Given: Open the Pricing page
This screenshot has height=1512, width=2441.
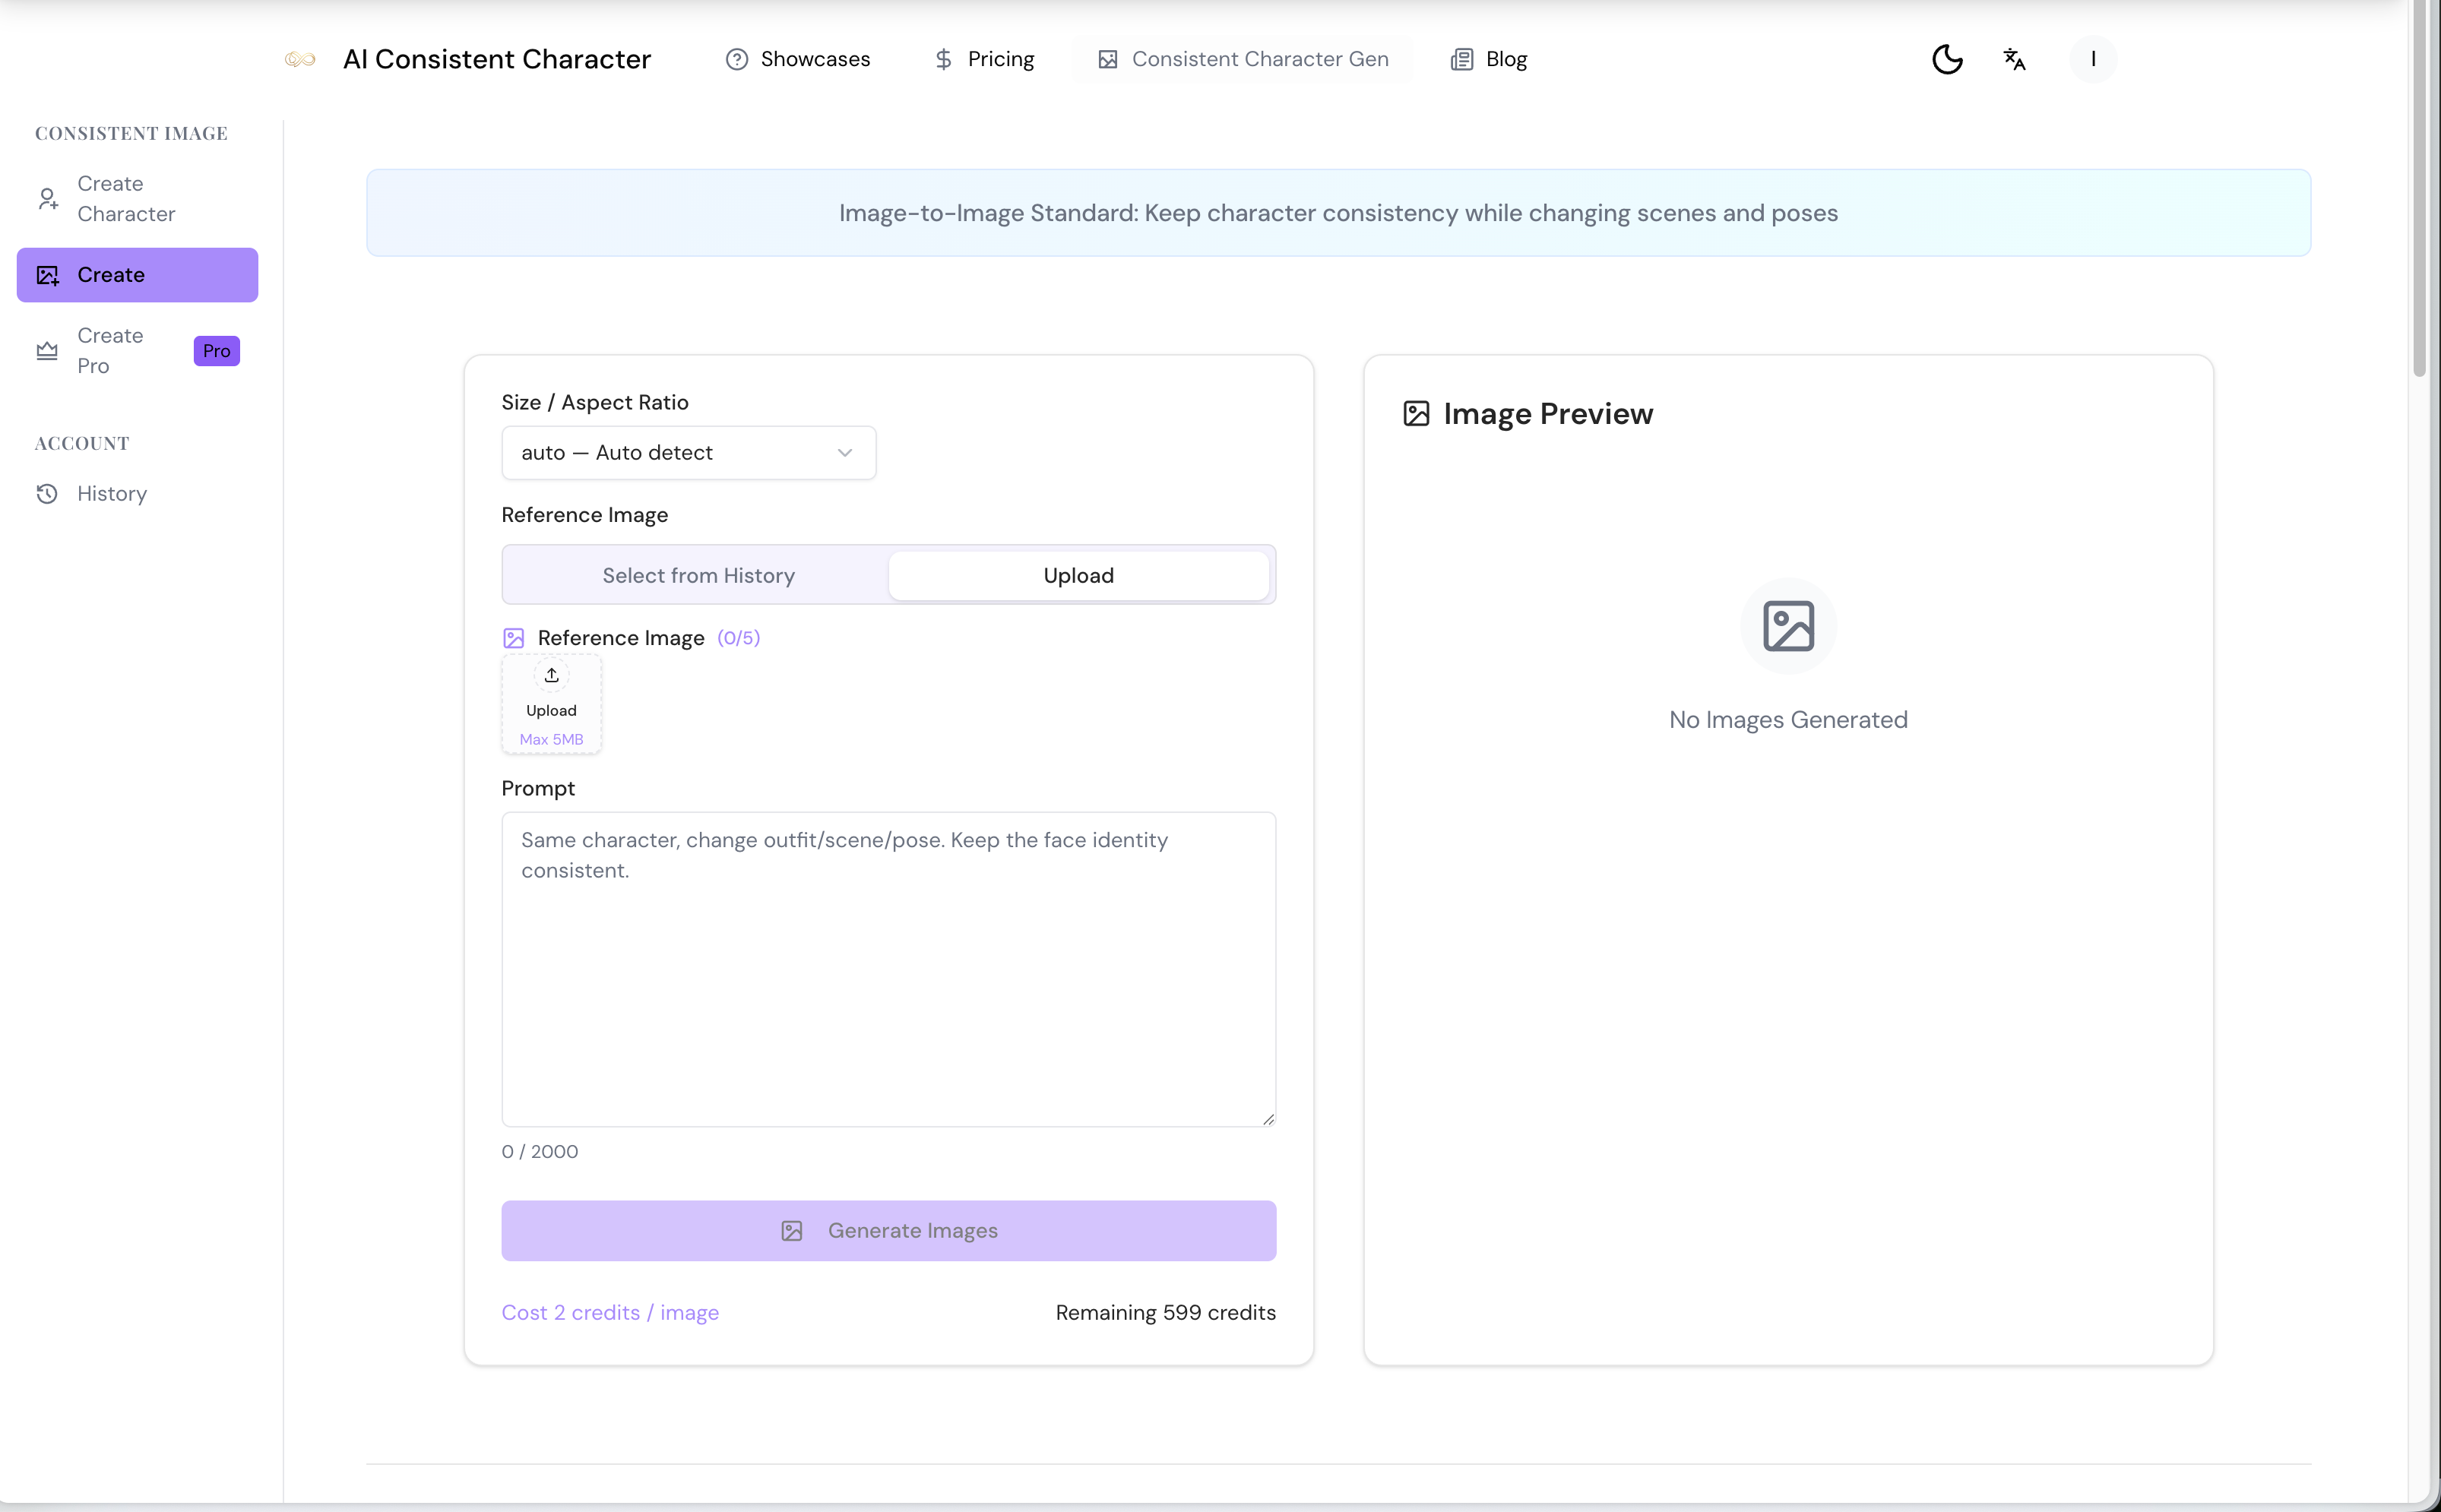Looking at the screenshot, I should pos(983,59).
